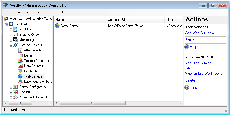Viewport: 230px width, 115px height.
Task: Sort list by the Name column header
Action: [80, 20]
